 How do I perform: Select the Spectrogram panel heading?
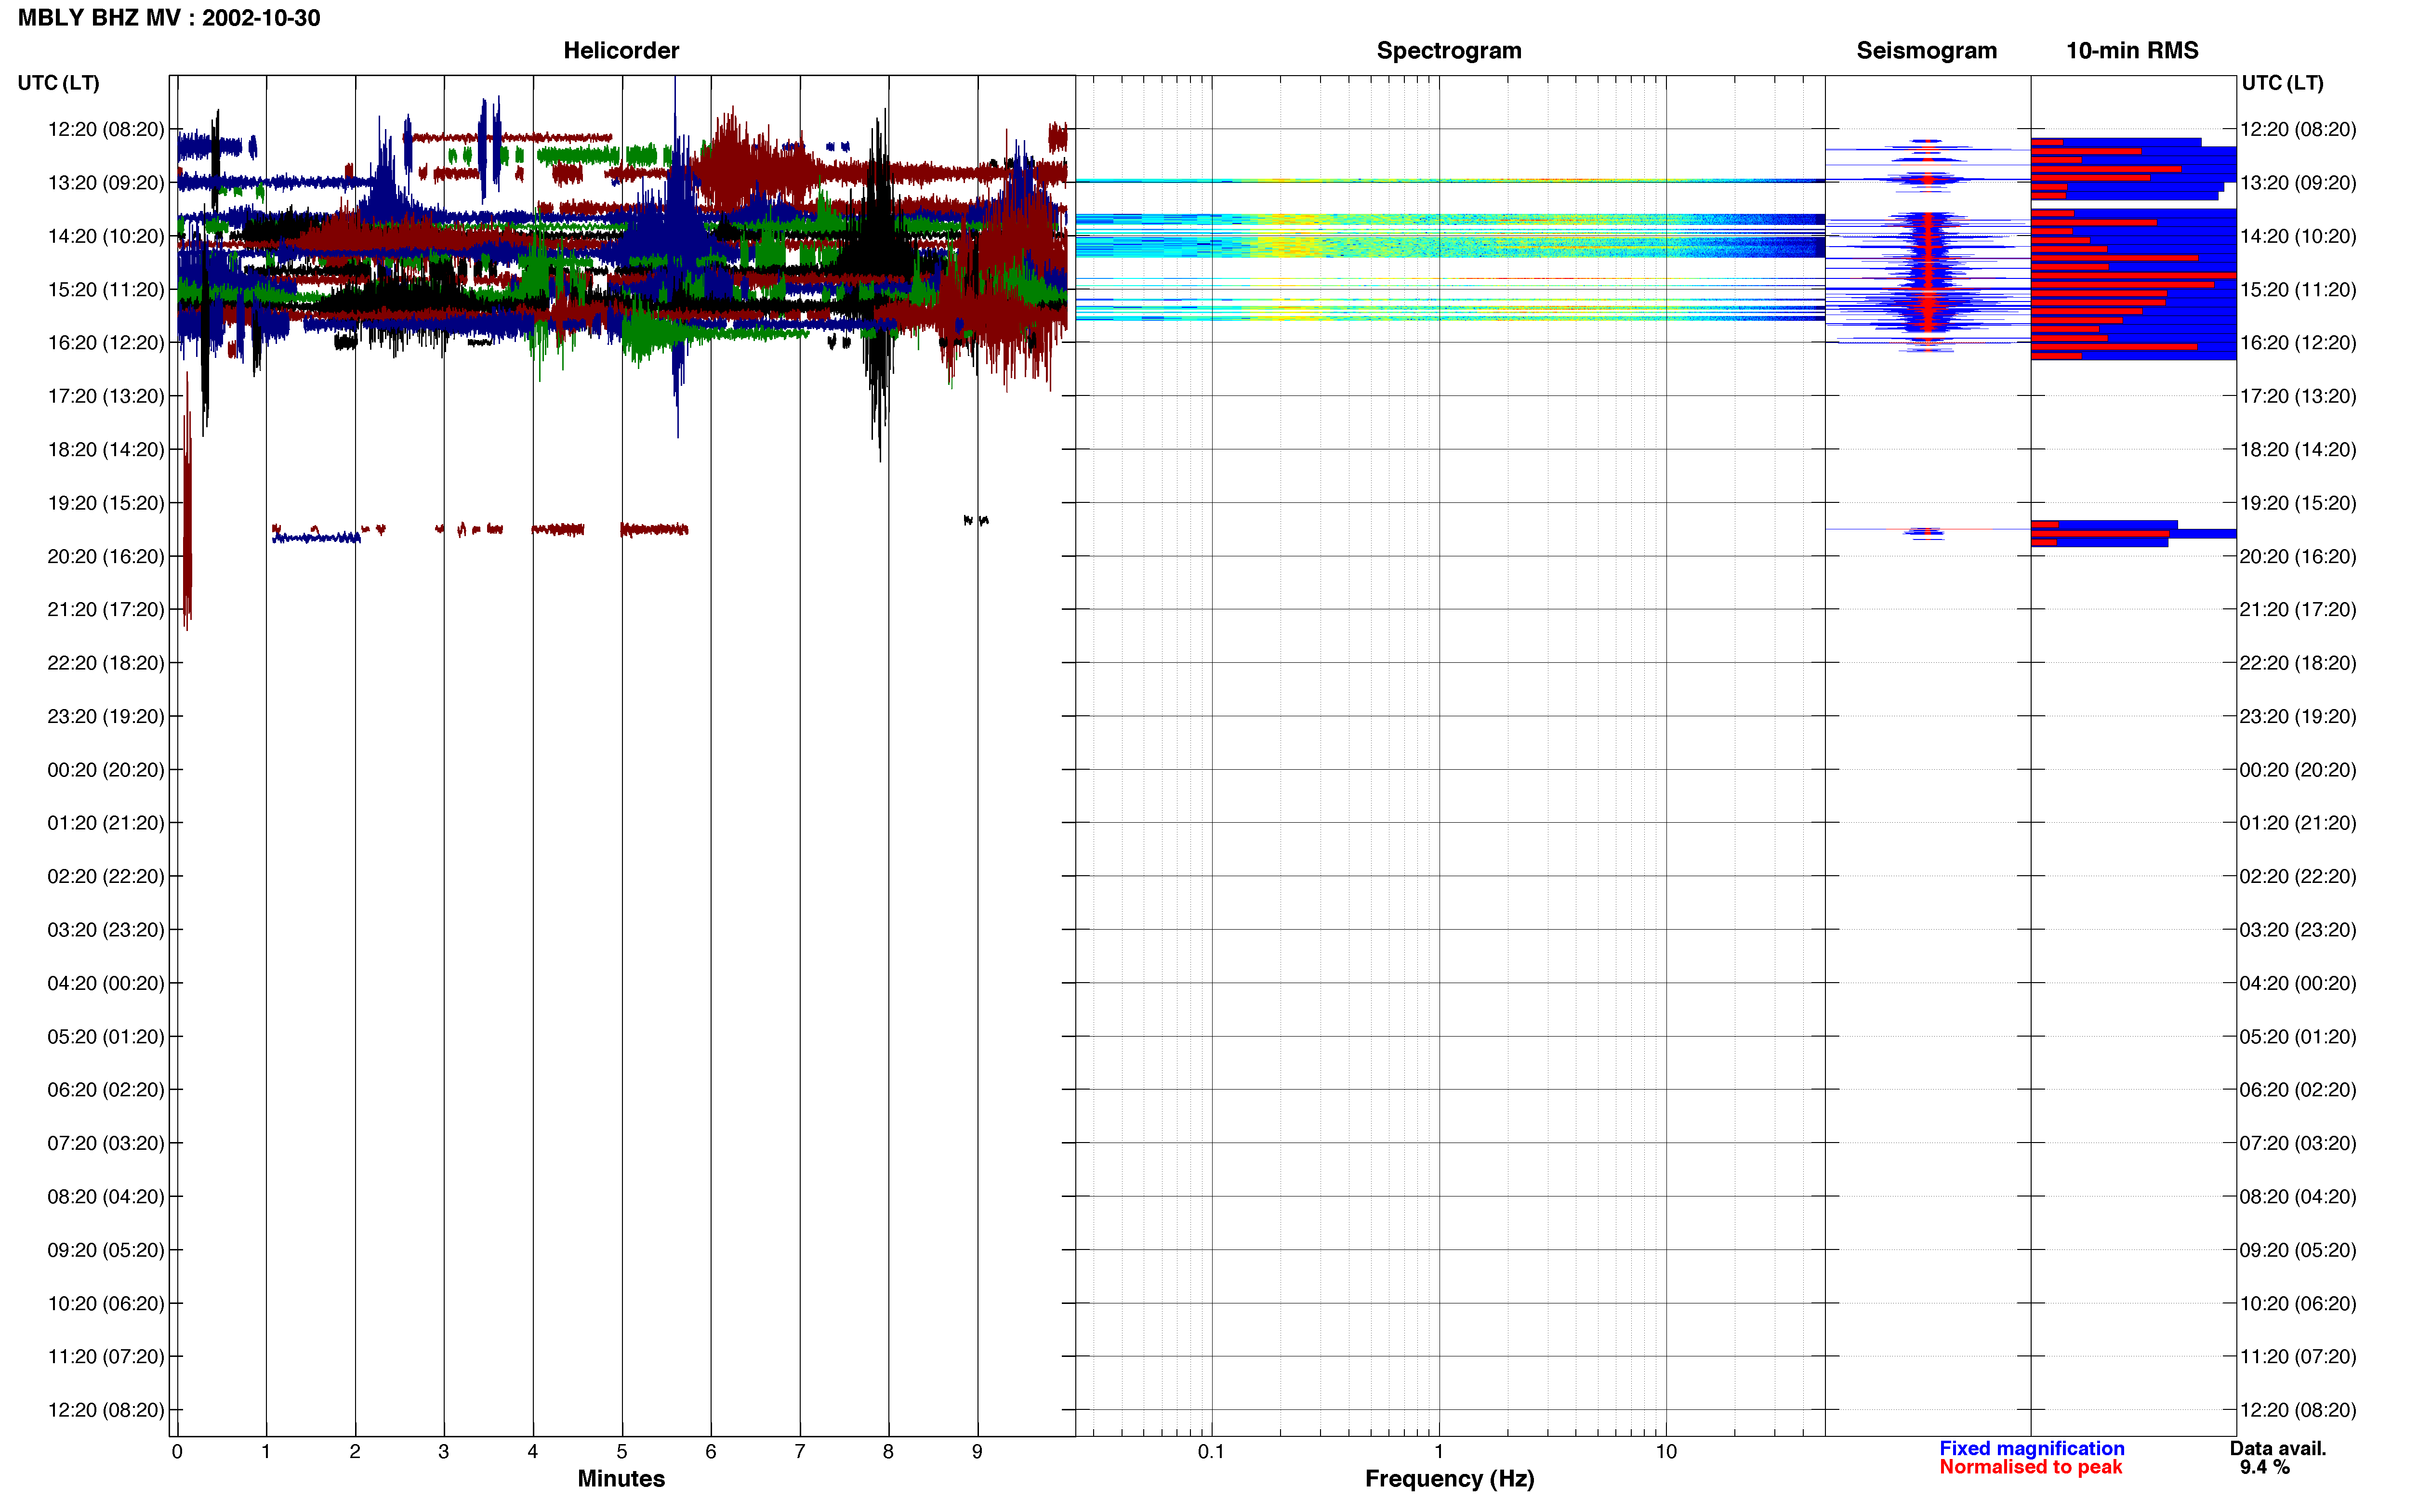pyautogui.click(x=1449, y=50)
